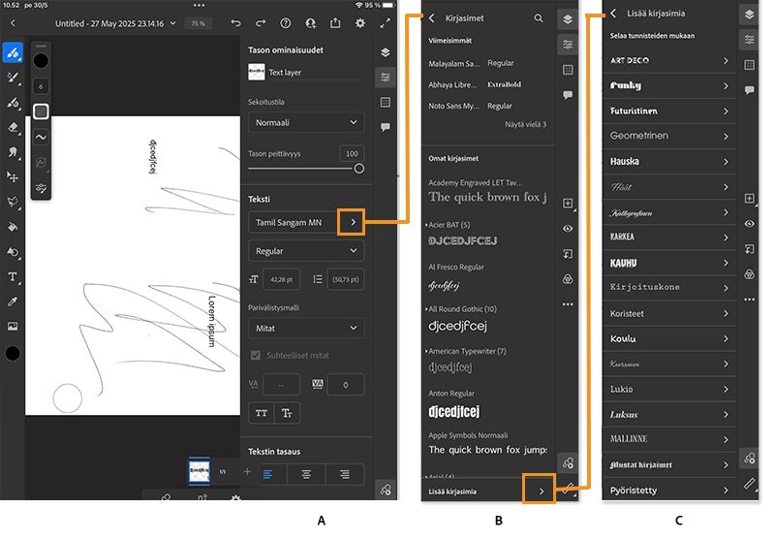
Task: Adjust layer opacity slider handle
Action: pyautogui.click(x=358, y=169)
